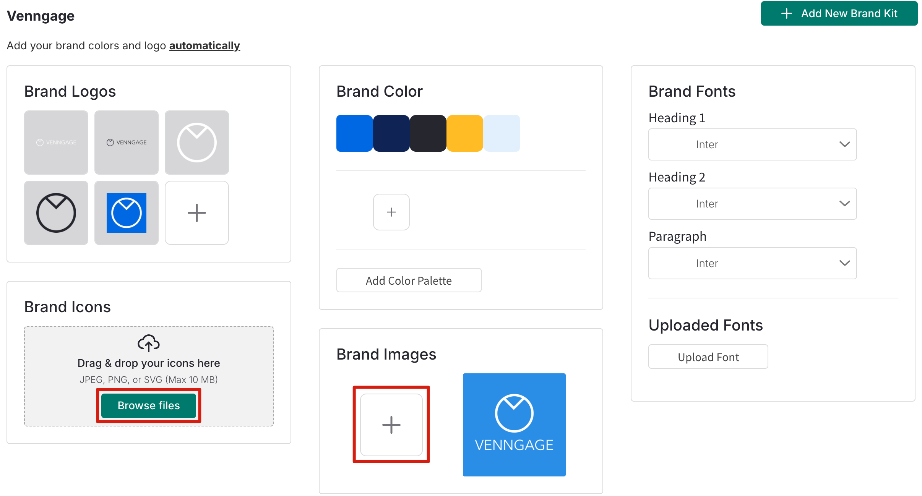
Task: Click the Upload Font button
Action: click(x=708, y=357)
